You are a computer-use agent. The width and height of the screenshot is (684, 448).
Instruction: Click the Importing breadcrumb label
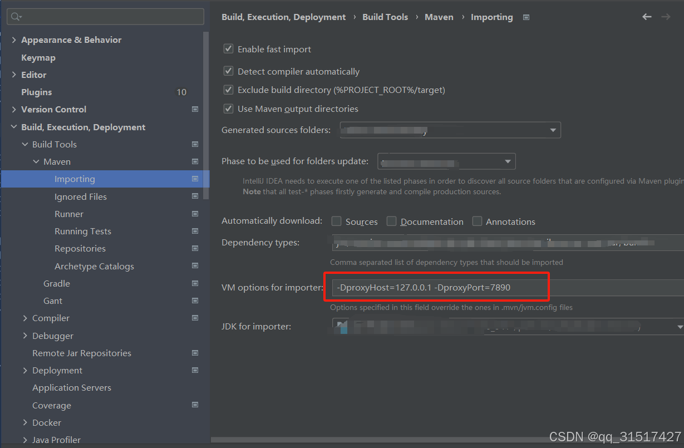click(492, 17)
